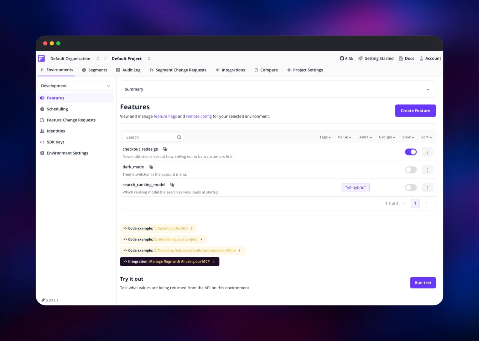The image size is (479, 341).
Task: Open the Sort dropdown
Action: coord(426,137)
